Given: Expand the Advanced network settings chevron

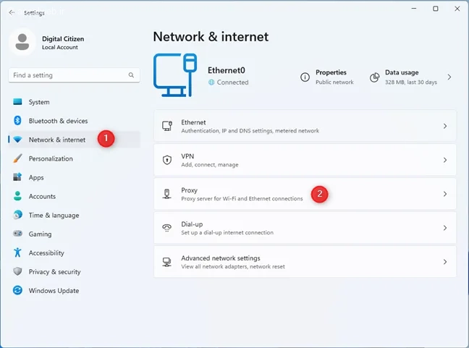Looking at the screenshot, I should pos(444,262).
